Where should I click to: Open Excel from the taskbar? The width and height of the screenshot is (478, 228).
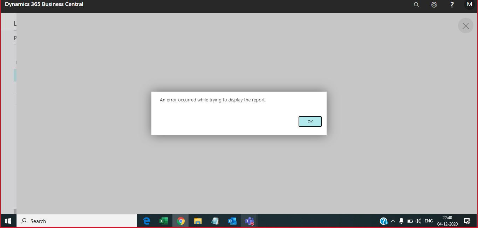(163, 221)
